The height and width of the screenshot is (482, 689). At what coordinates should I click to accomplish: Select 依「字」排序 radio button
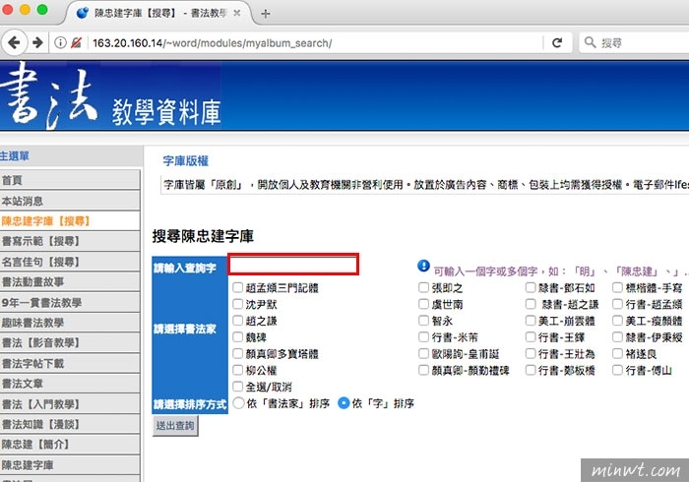(x=344, y=403)
